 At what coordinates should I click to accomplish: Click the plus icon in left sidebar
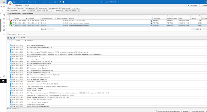(4, 34)
